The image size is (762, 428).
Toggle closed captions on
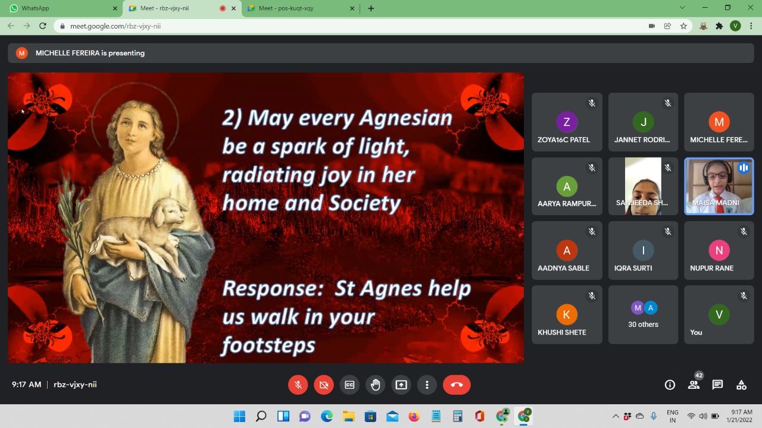pyautogui.click(x=349, y=385)
